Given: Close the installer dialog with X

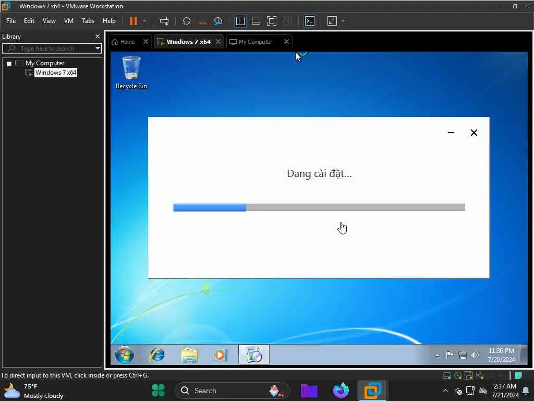Looking at the screenshot, I should point(474,133).
